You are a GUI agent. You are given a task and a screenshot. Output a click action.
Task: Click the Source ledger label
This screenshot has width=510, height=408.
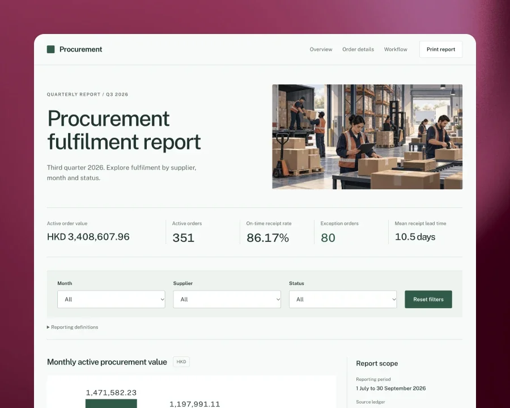pyautogui.click(x=371, y=402)
